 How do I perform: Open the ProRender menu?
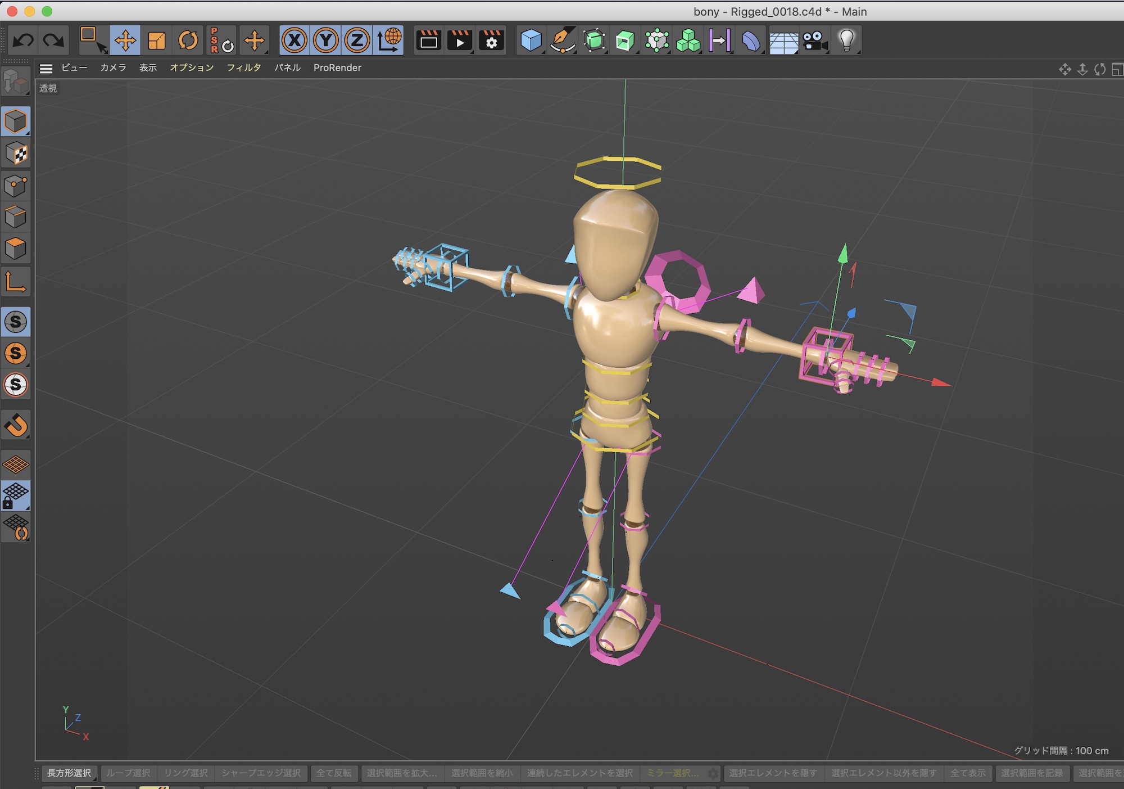337,67
